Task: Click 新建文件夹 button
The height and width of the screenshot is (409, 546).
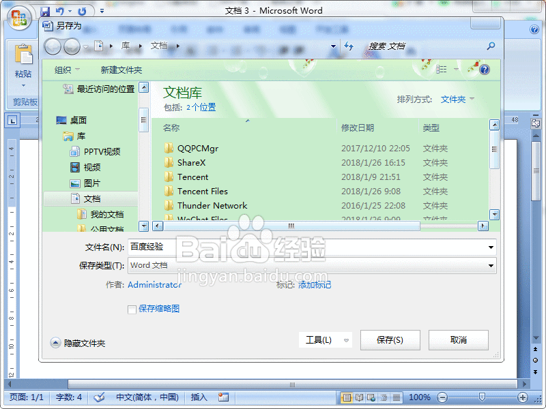Action: (x=121, y=70)
